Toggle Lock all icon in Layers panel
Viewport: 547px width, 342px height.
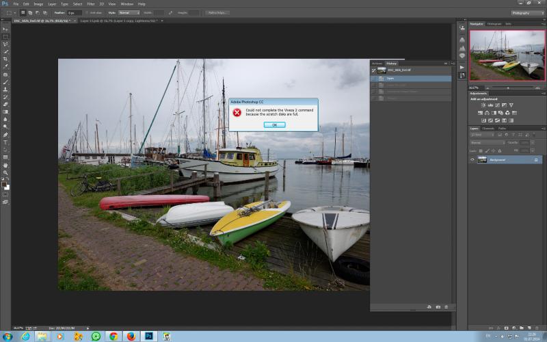click(500, 150)
